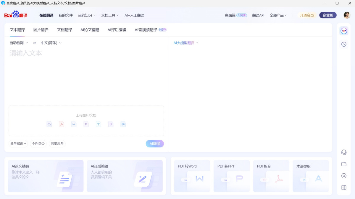Toggle the 个性指令 option
Image resolution: width=355 pixels, height=199 pixels.
pyautogui.click(x=38, y=144)
